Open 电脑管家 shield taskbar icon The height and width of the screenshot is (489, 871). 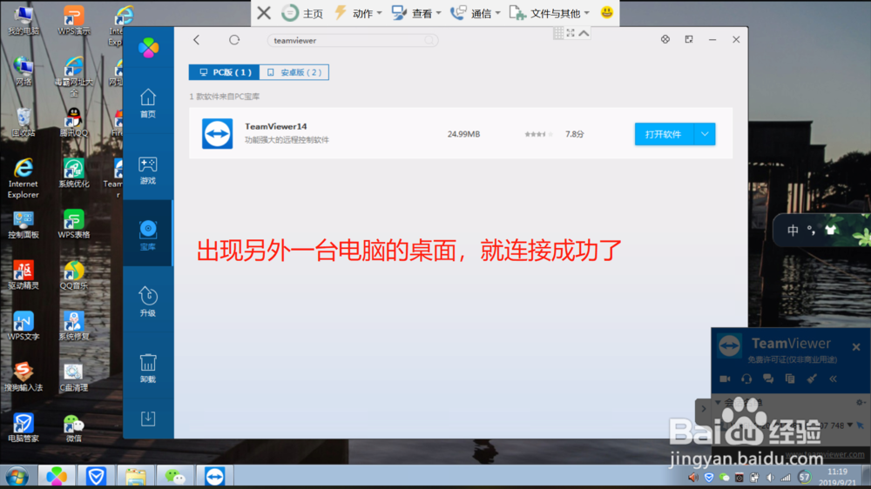tap(96, 476)
